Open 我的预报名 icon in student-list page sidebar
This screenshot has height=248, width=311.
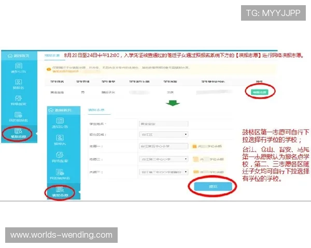[18, 115]
